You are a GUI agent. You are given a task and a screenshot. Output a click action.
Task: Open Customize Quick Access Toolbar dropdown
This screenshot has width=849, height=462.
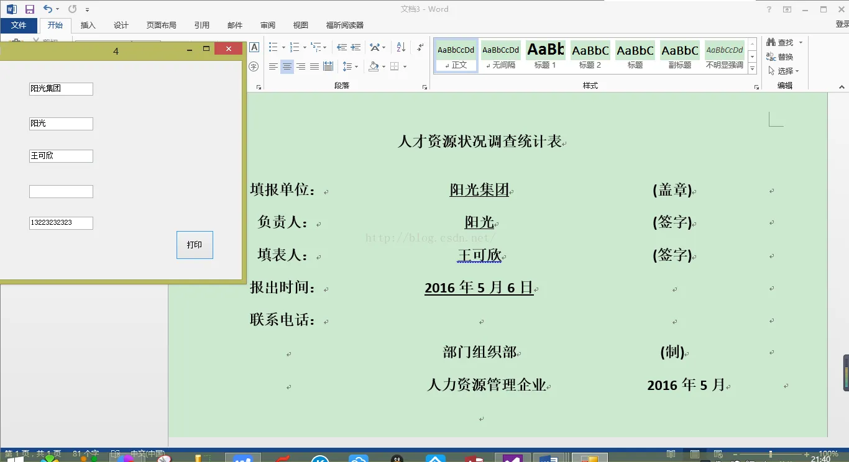tap(87, 10)
